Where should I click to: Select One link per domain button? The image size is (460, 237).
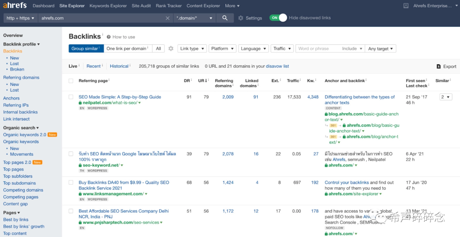pos(127,49)
